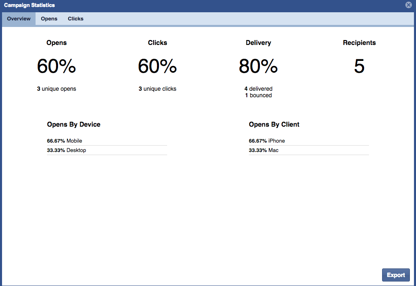Click the 60% figure under Opens
The height and width of the screenshot is (286, 416).
(56, 66)
